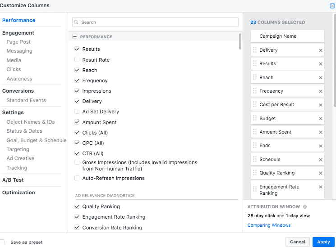Viewport: 336px width, 251px height.
Task: Click the Attribution Window info icon
Action: point(305,207)
